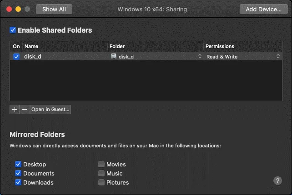Uncheck Enable Shared Folders
Screen dimensions: 292x195
point(13,30)
